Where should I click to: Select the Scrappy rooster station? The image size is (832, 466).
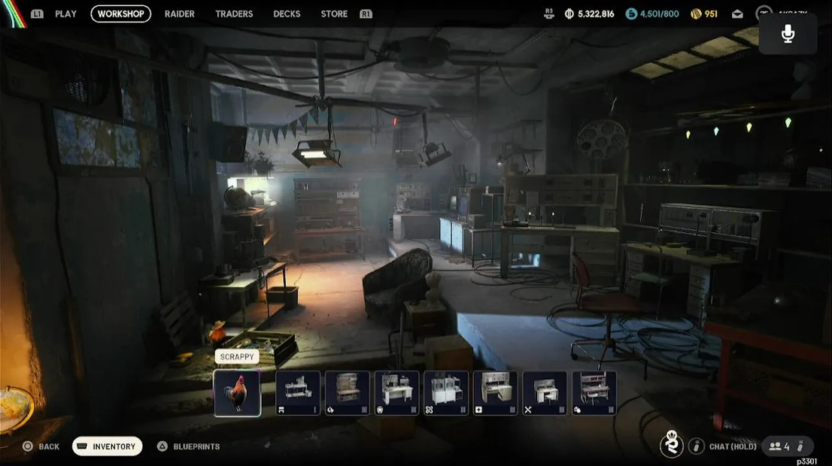coord(237,393)
